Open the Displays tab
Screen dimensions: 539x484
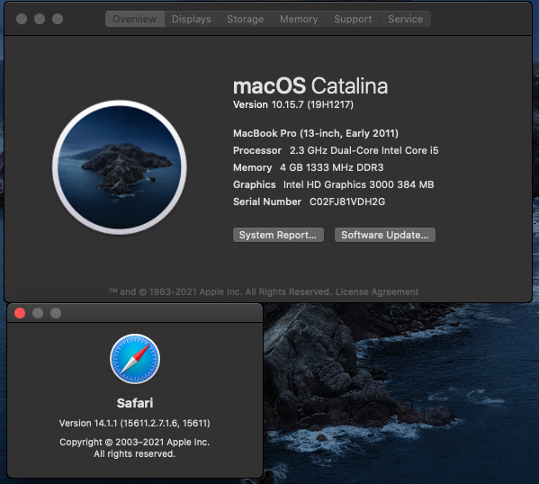coord(192,19)
